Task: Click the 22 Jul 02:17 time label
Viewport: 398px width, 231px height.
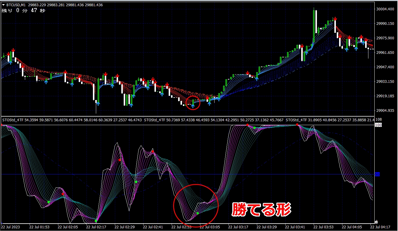Action: (96, 227)
